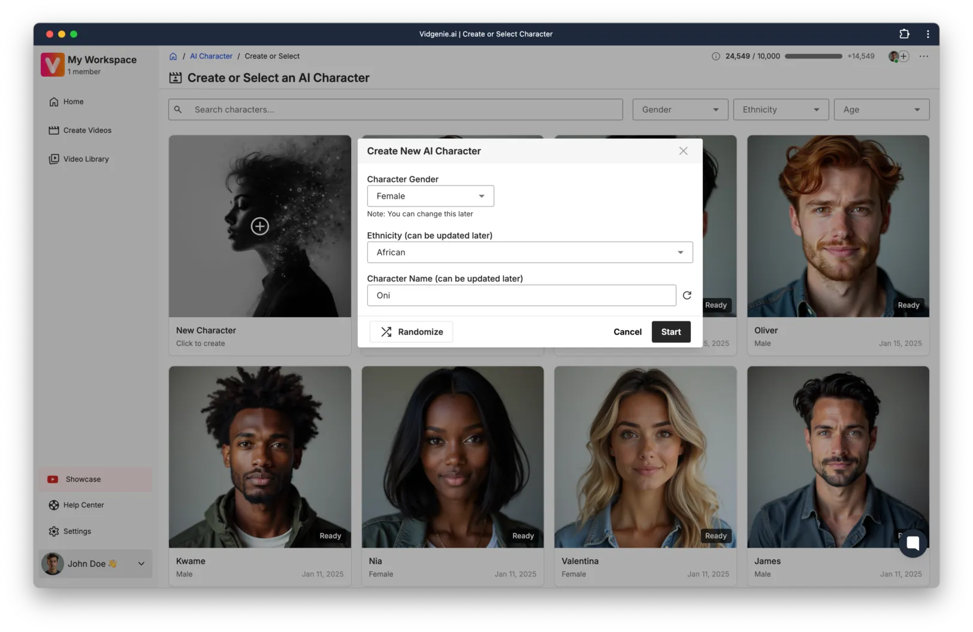Open the horizontal more options menu
This screenshot has width=973, height=632.
[x=924, y=56]
